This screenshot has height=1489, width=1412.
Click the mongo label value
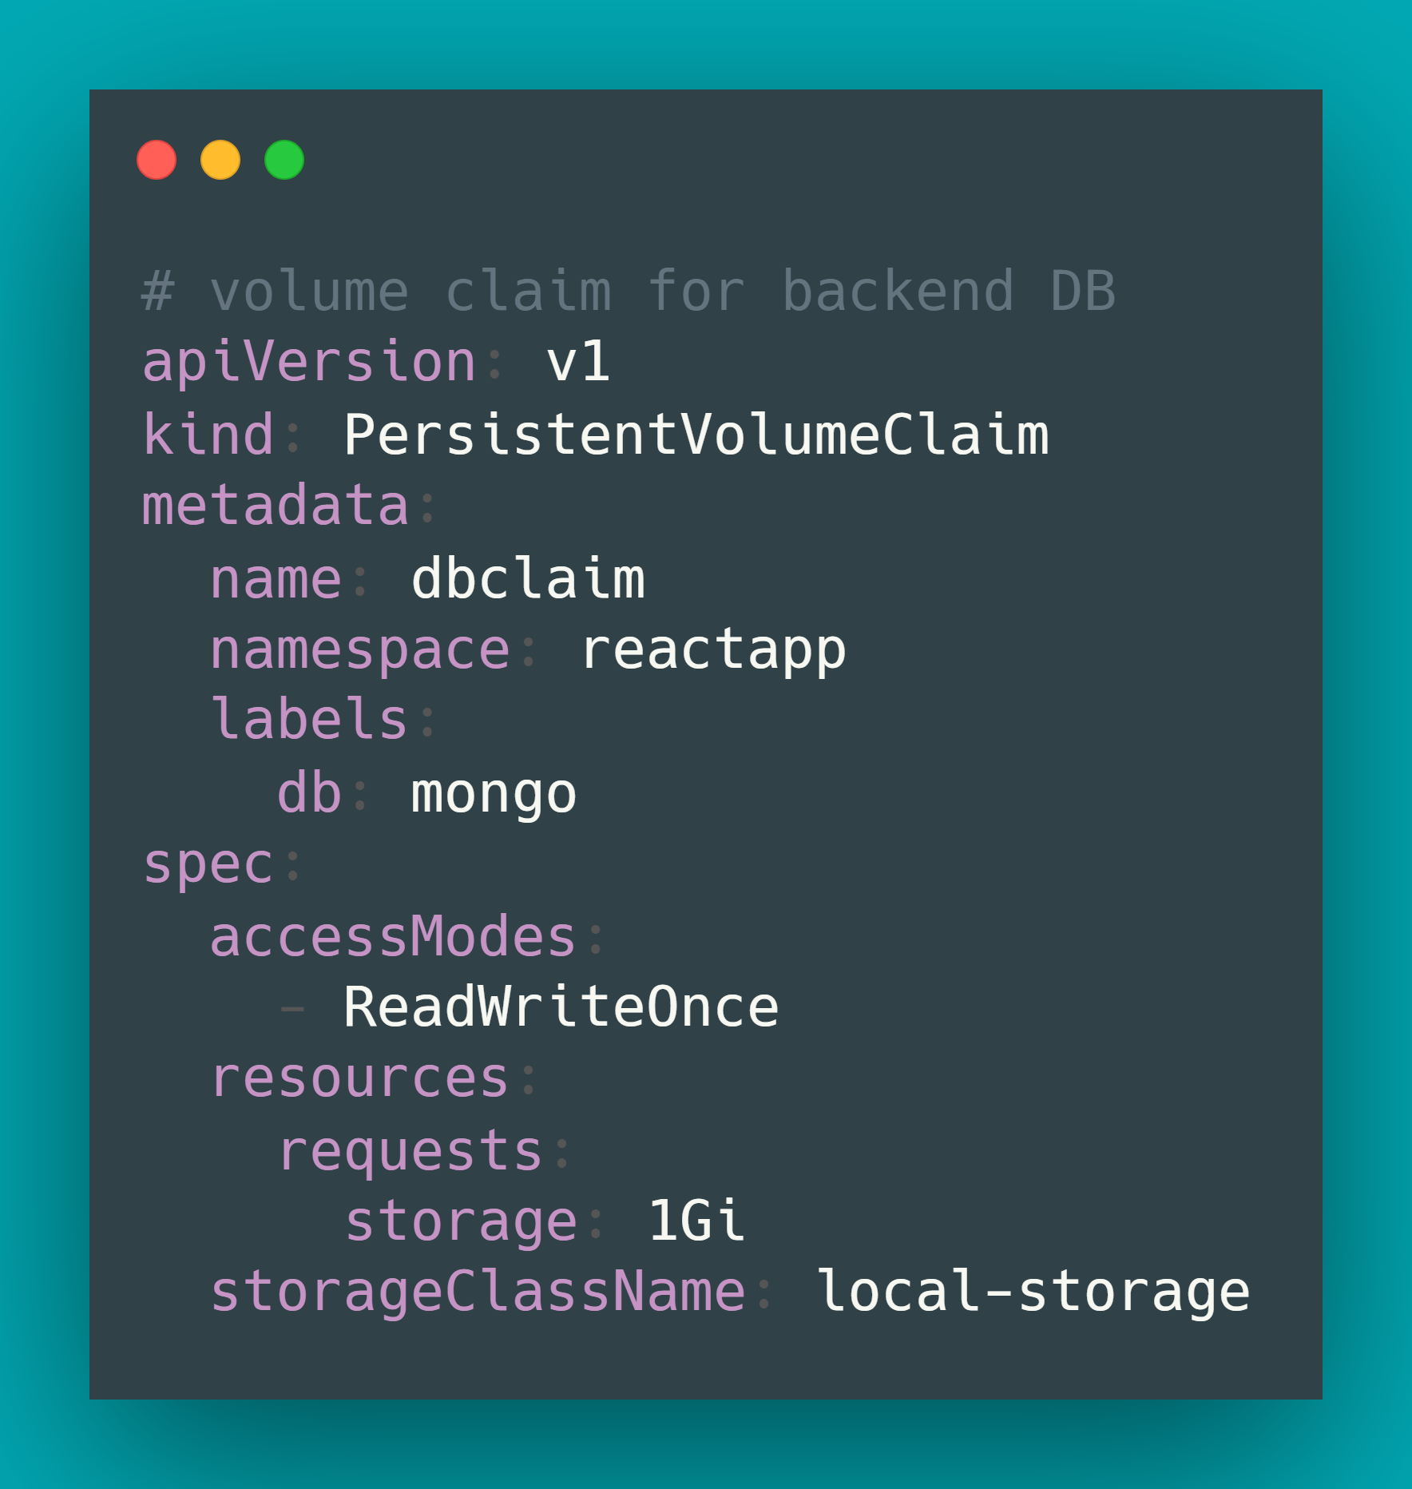pos(494,793)
